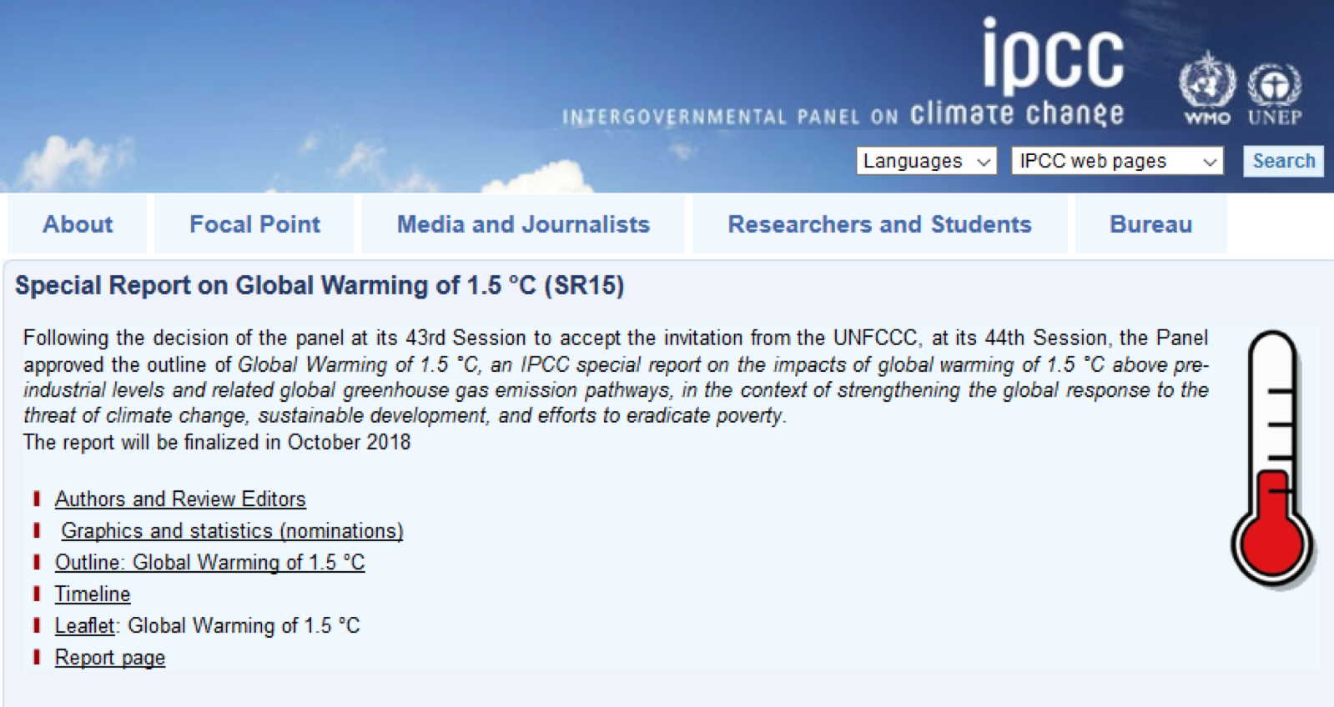
Task: Click red bullet next to Timeline
Action: click(x=37, y=594)
